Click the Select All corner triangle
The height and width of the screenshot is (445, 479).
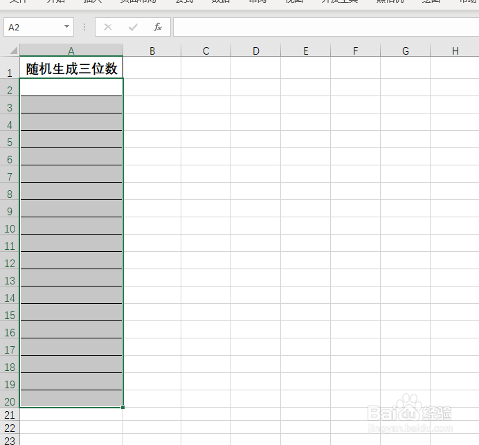(x=13, y=51)
